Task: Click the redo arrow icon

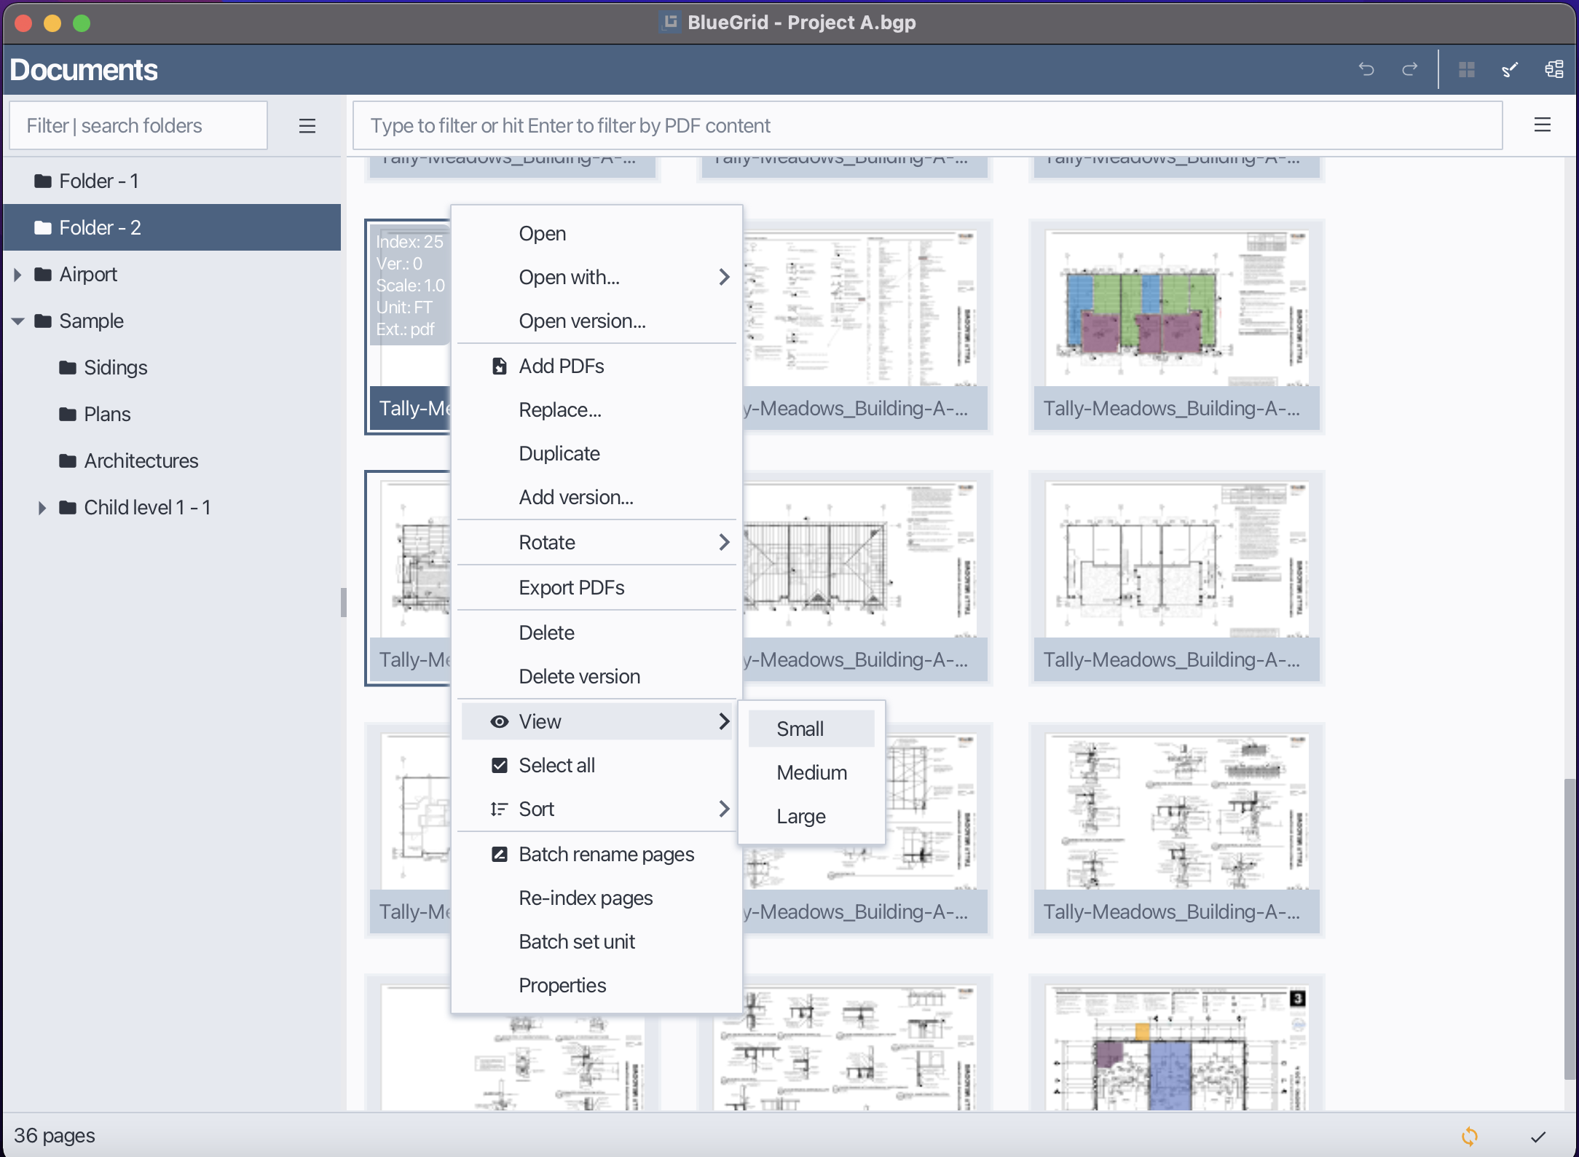Action: click(1410, 69)
